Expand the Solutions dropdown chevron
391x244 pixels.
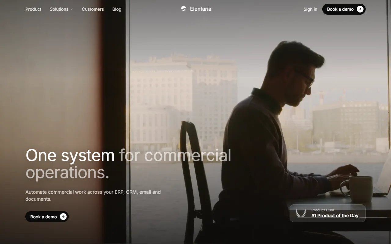(x=72, y=9)
